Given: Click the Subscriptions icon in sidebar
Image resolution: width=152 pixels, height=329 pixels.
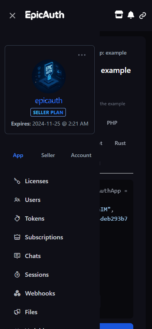Looking at the screenshot, I should tap(17, 237).
